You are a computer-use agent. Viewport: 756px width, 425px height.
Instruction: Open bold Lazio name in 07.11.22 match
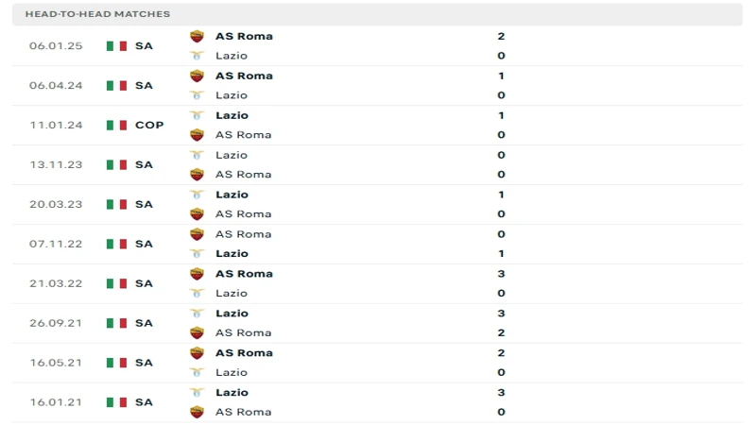pyautogui.click(x=232, y=253)
